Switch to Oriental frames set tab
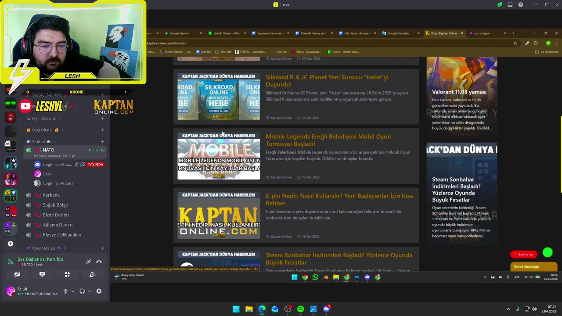Screen dimensions: 562x316 pos(313,33)
